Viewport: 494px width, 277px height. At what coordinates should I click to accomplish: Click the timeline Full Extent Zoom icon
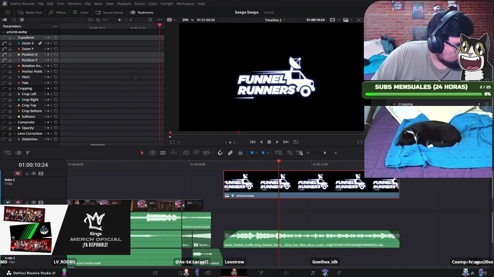(279, 153)
